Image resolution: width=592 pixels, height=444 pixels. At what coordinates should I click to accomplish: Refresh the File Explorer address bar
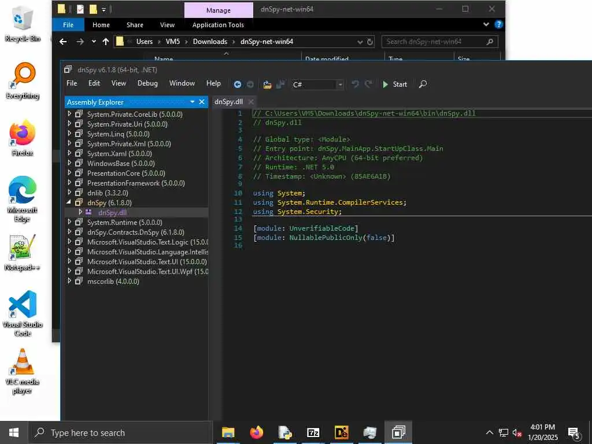[x=371, y=42]
